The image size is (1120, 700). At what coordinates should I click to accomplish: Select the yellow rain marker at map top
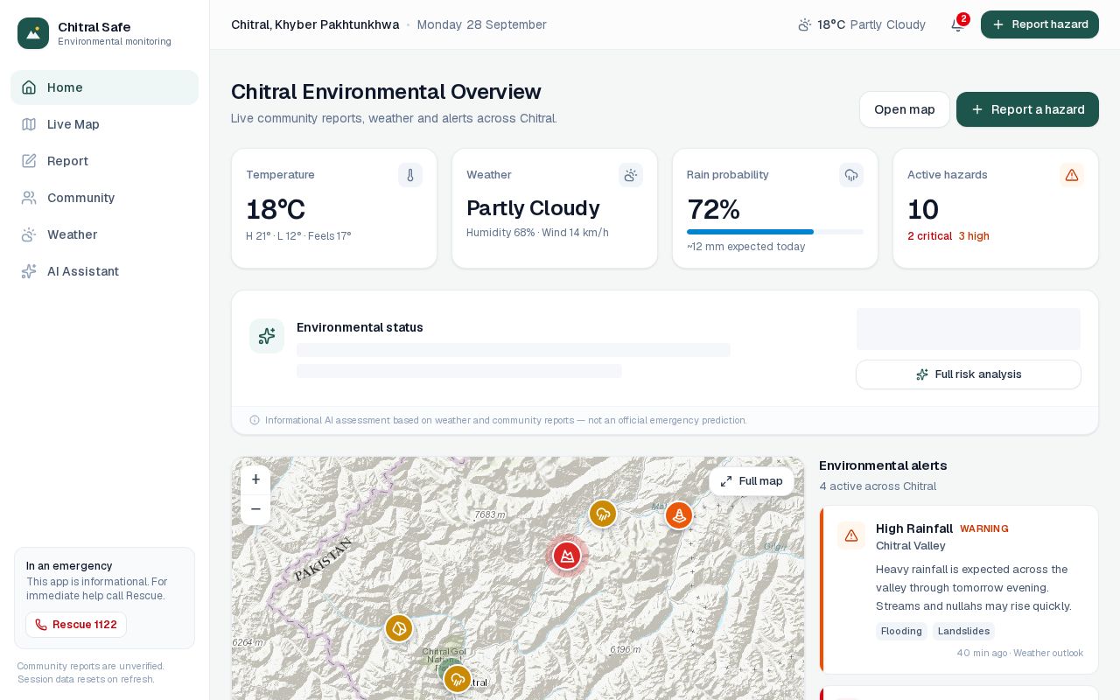click(603, 514)
